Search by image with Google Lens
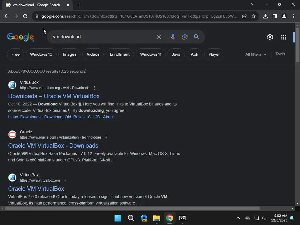The width and height of the screenshot is (300, 225). pyautogui.click(x=185, y=37)
